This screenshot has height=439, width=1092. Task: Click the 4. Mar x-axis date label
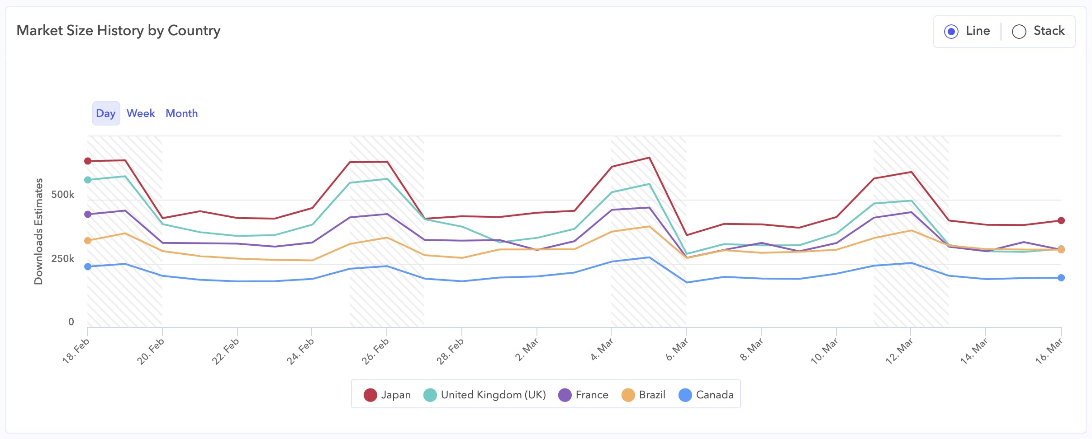602,350
